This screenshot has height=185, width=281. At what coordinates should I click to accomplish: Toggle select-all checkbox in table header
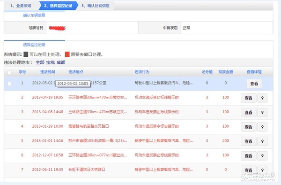click(9, 72)
